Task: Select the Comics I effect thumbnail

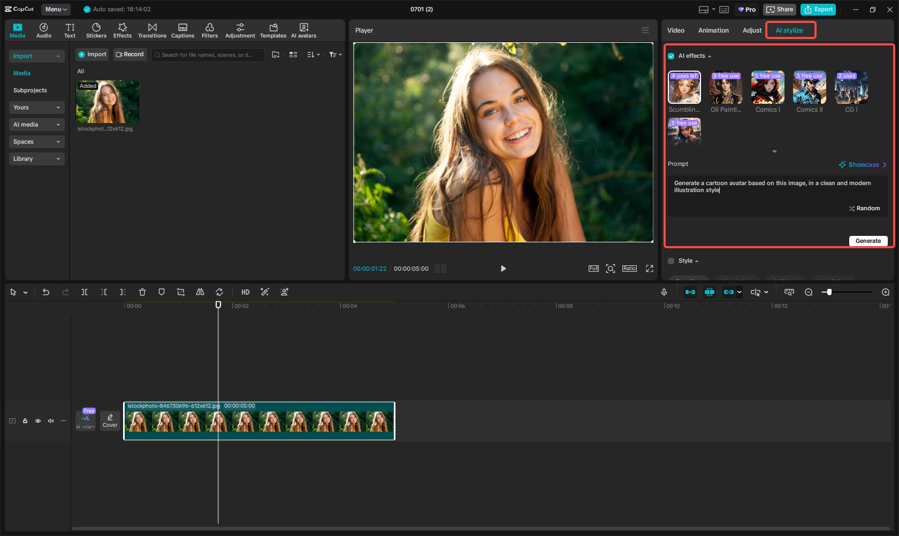Action: pos(767,88)
